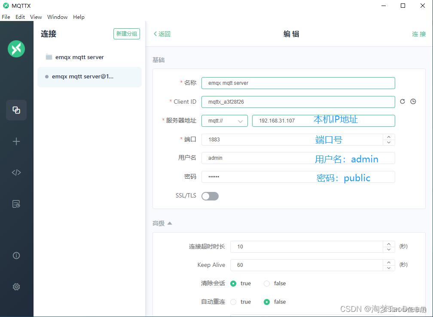The width and height of the screenshot is (433, 317).
Task: Toggle the SSL/TLS switch
Action: (x=210, y=196)
